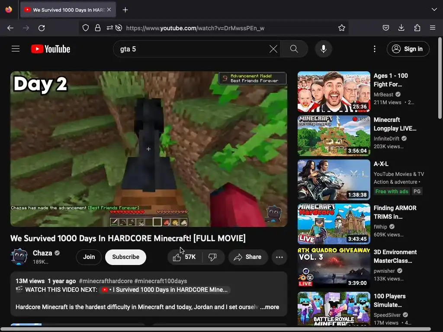Open Pocket save icon
Screen dimensions: 443x332
click(385, 28)
